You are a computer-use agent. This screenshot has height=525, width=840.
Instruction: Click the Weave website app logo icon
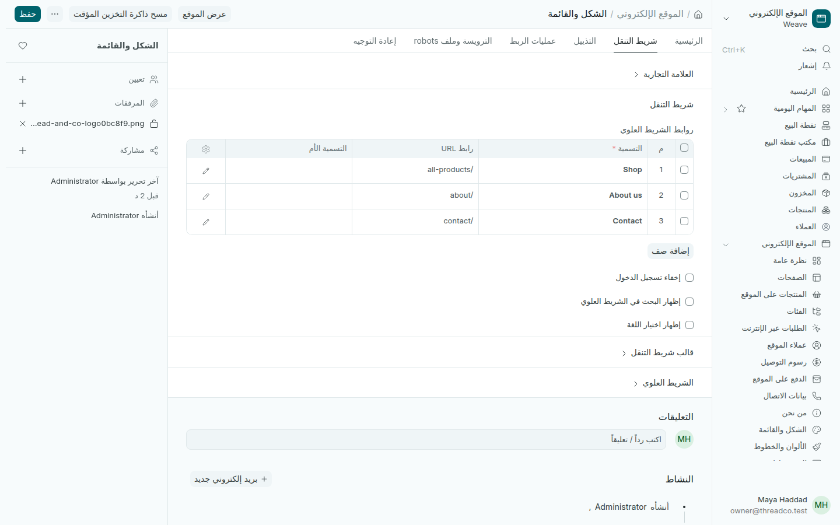tap(821, 19)
